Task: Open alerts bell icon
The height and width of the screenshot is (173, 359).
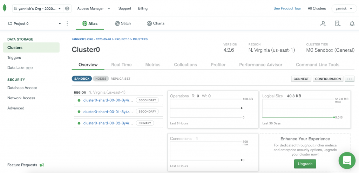Action: coord(352,23)
